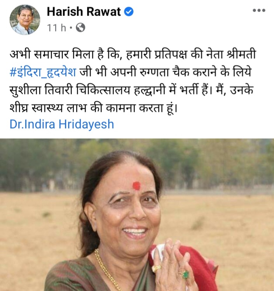
Task: Open the Harish Rawat page name
Action: pos(84,12)
